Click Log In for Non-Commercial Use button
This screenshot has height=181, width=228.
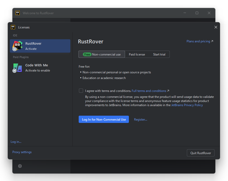(x=104, y=119)
